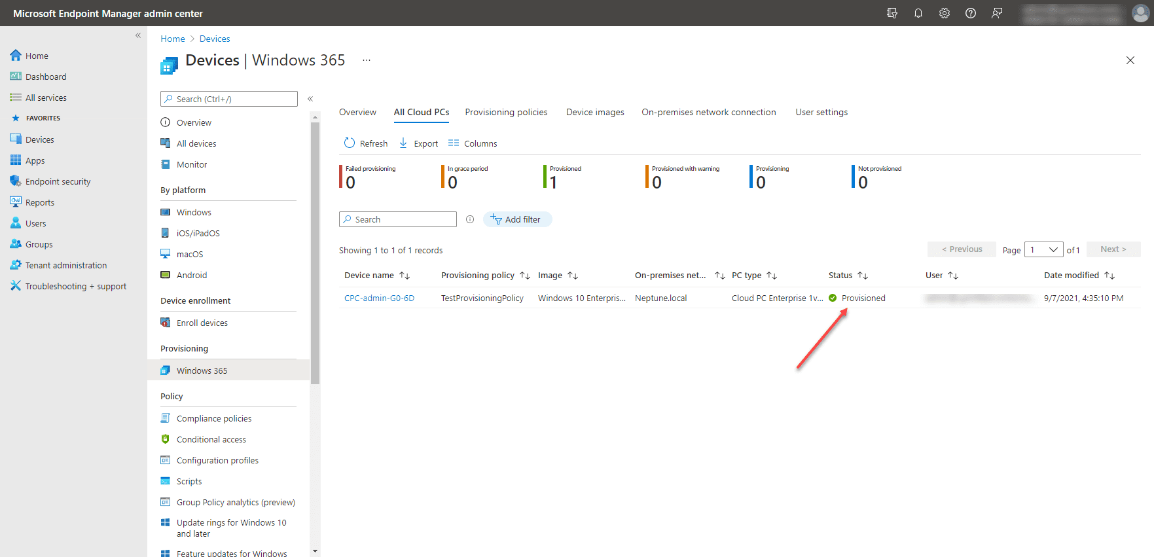Viewport: 1154px width, 557px height.
Task: Sort by Date modified column
Action: point(1079,276)
